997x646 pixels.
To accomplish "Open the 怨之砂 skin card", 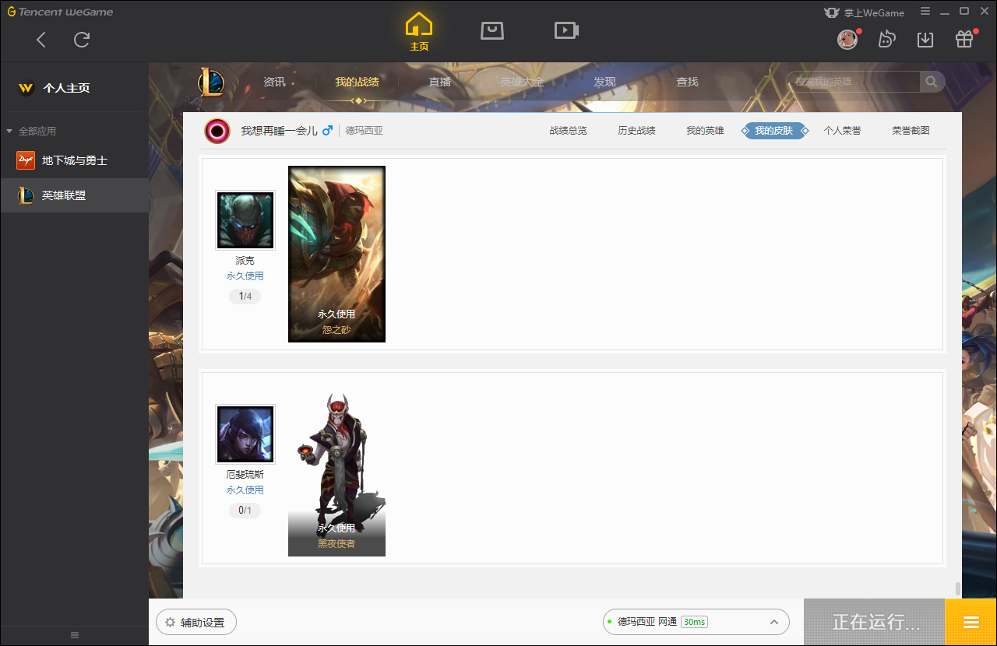I will [336, 254].
